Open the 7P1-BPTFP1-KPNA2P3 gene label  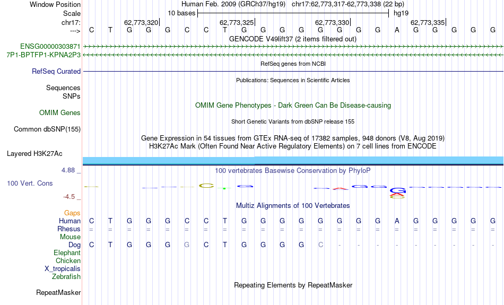click(x=44, y=55)
